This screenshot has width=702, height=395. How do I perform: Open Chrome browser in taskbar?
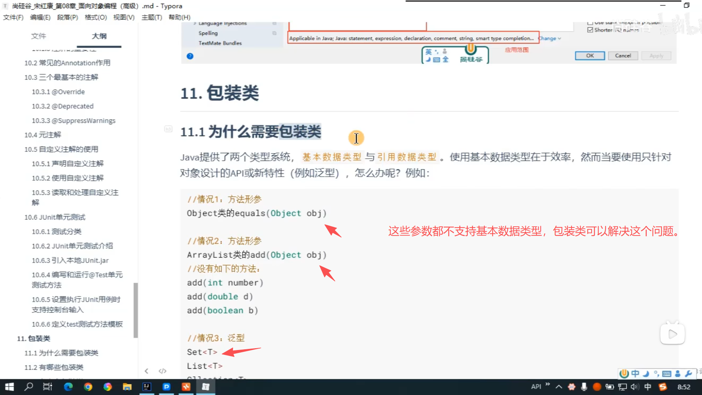88,387
